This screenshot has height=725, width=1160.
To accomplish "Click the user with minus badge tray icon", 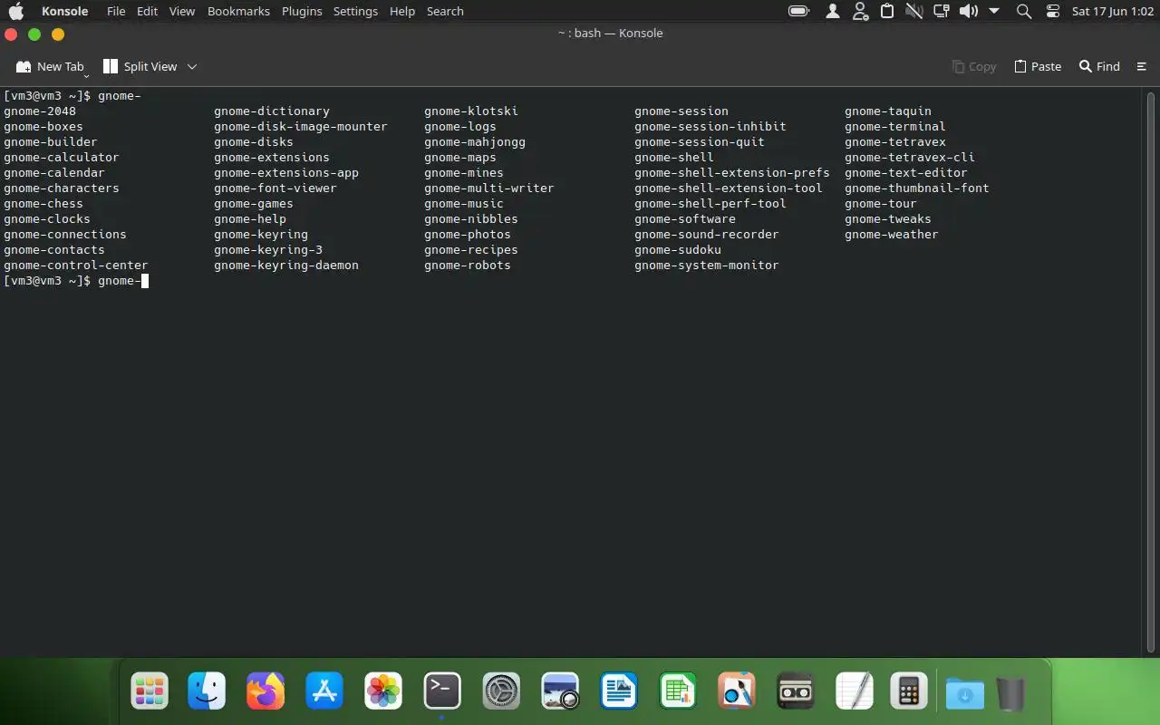I will click(x=861, y=11).
